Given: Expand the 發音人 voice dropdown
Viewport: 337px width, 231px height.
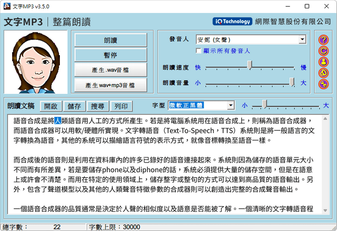Looking at the screenshot, I should (x=302, y=39).
